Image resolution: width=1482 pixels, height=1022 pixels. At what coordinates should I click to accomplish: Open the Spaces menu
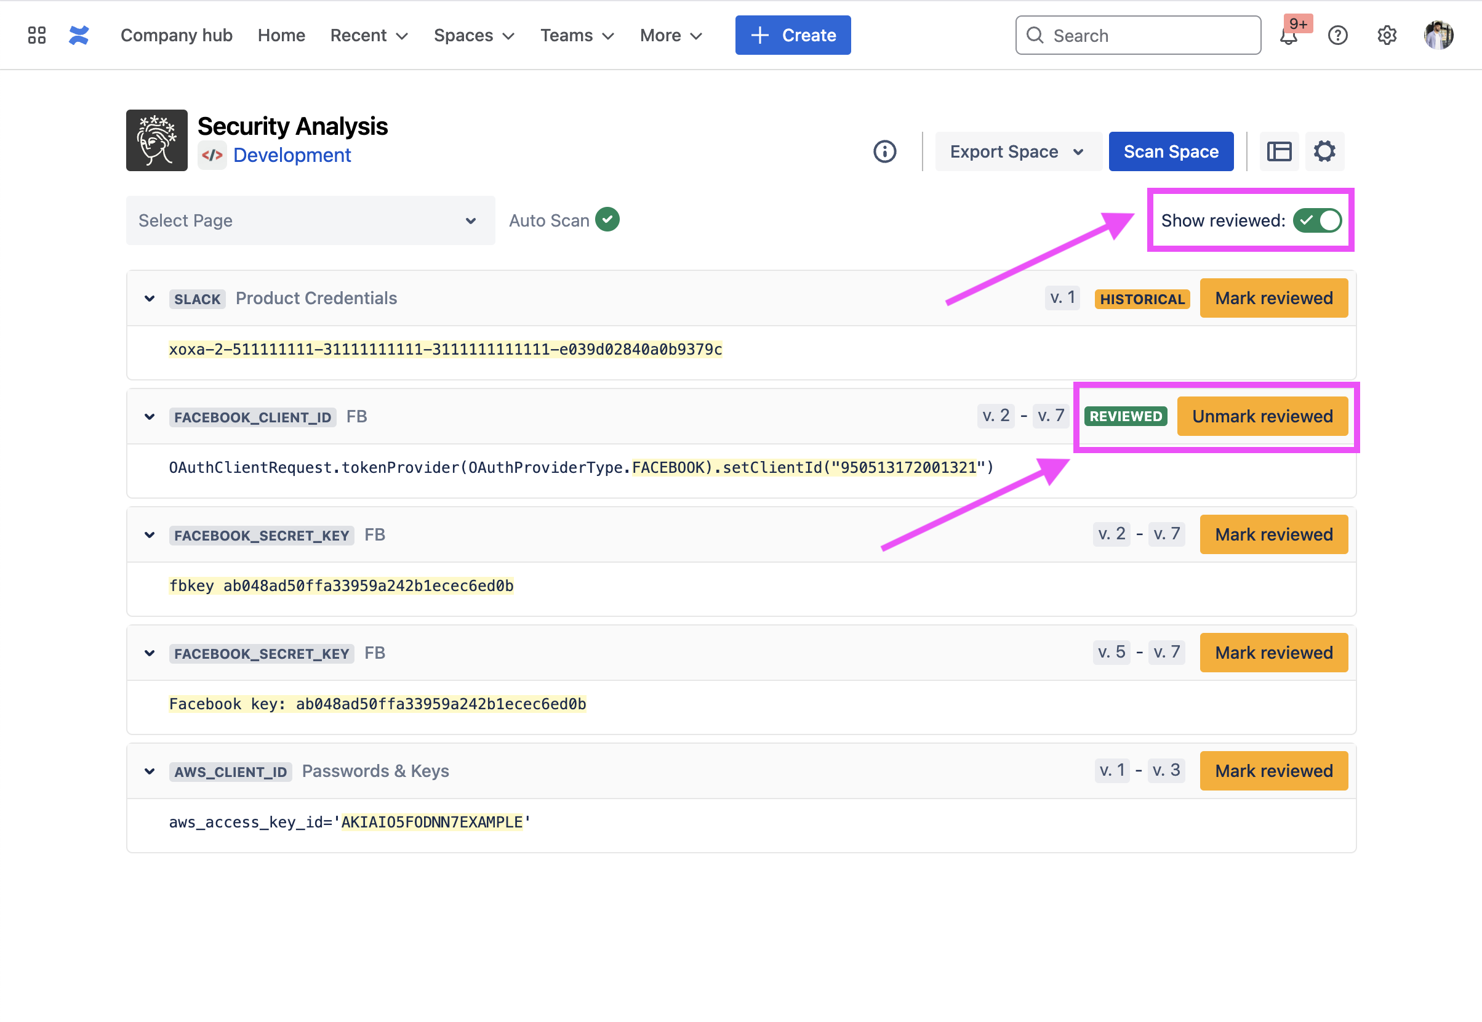click(475, 35)
